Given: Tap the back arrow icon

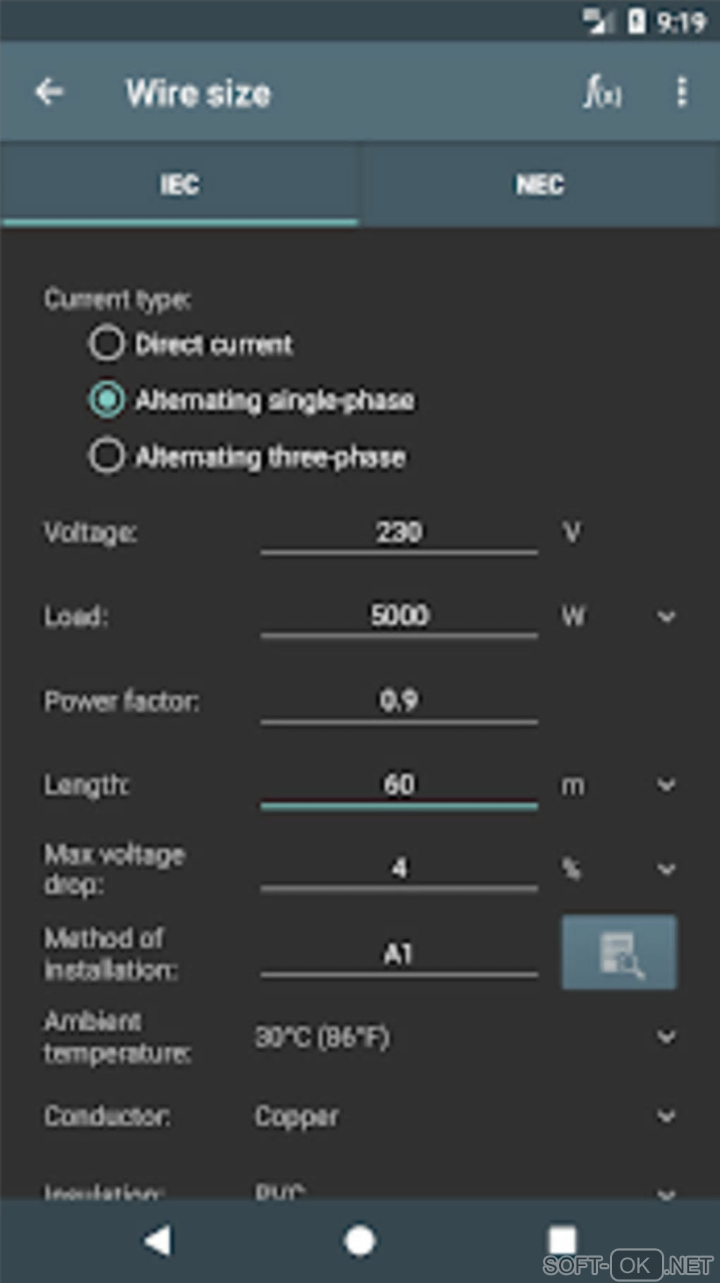Looking at the screenshot, I should [x=49, y=92].
